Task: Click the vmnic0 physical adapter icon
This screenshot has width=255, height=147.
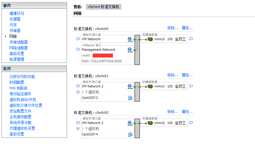Action: click(x=150, y=39)
